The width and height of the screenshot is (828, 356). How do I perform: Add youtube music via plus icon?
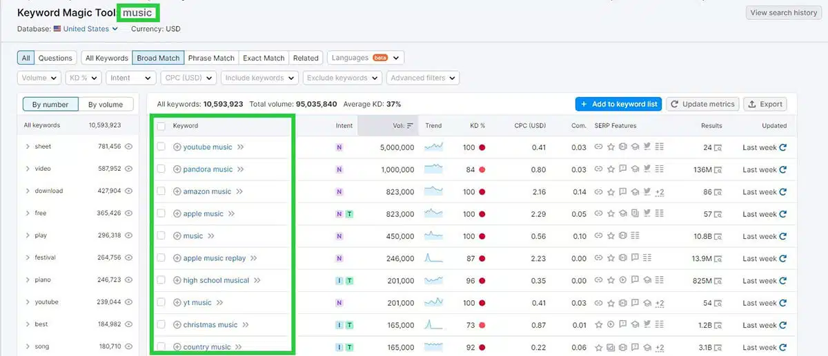tap(177, 147)
